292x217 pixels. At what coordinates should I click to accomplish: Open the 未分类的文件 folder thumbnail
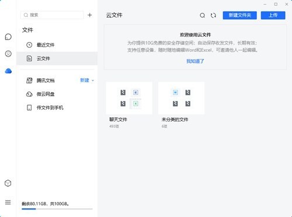pyautogui.click(x=182, y=98)
